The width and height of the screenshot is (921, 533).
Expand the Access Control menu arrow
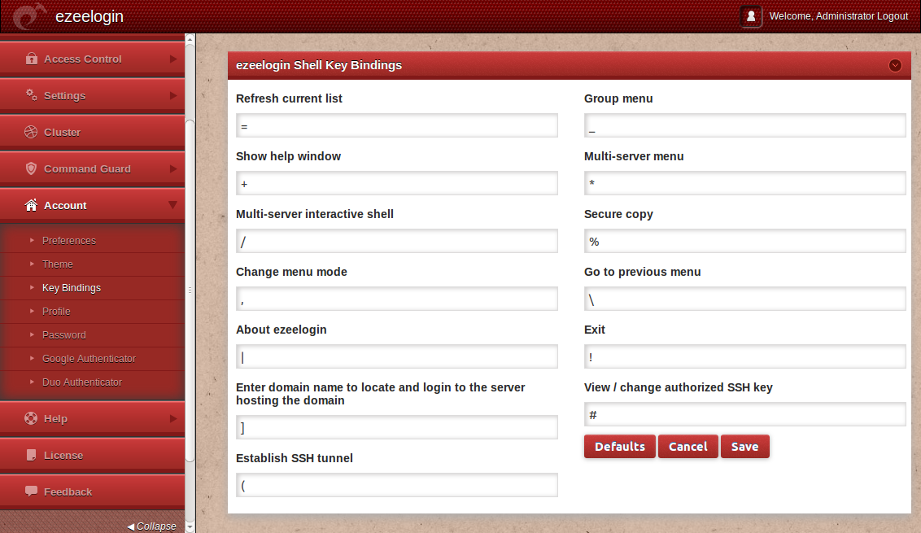(172, 59)
